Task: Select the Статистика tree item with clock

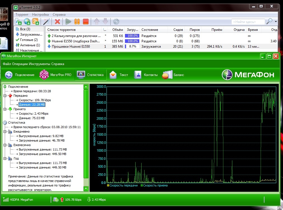Action: click(17, 123)
